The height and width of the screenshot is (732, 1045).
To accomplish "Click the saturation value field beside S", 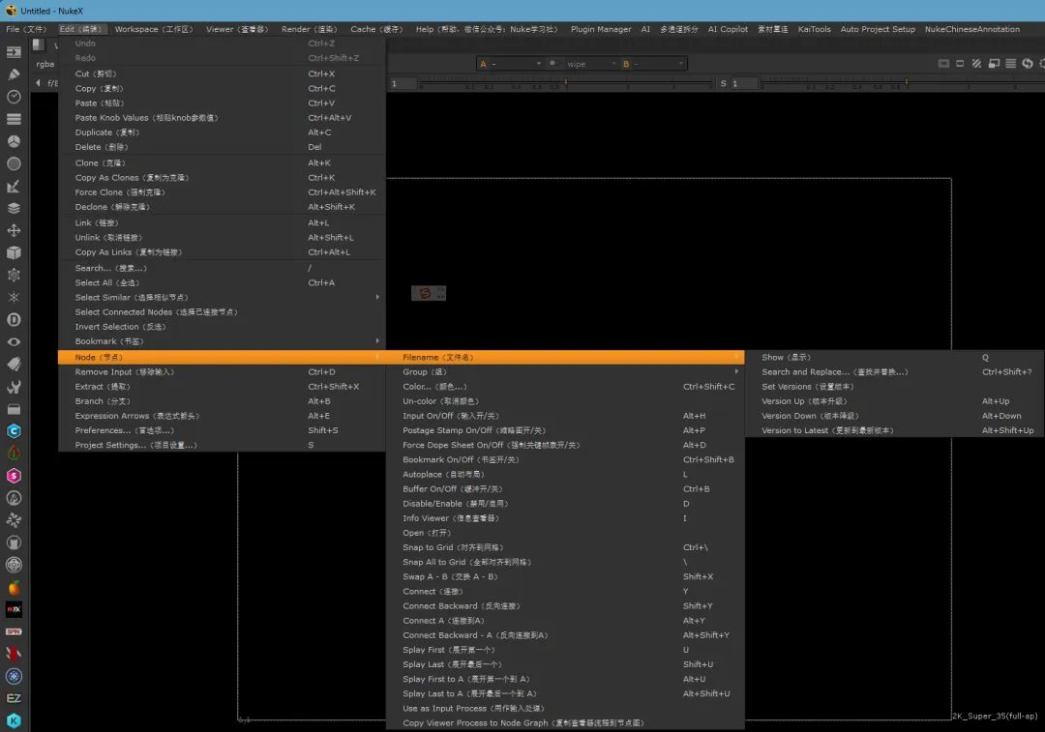I will [744, 83].
